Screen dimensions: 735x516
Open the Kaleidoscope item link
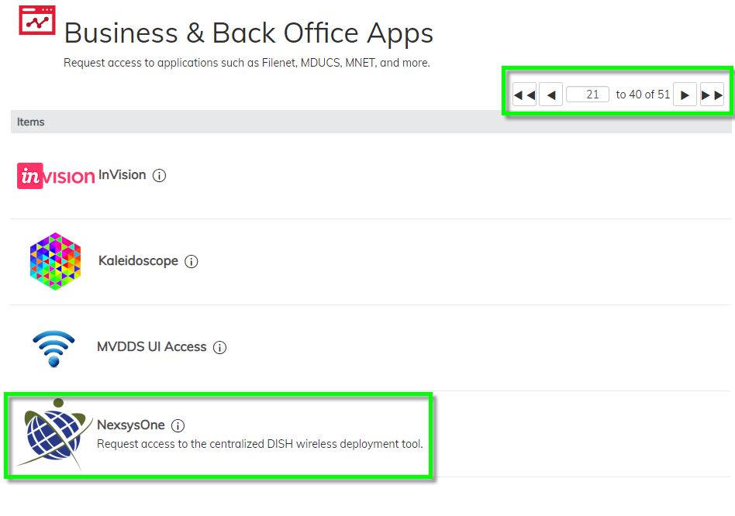click(x=138, y=261)
